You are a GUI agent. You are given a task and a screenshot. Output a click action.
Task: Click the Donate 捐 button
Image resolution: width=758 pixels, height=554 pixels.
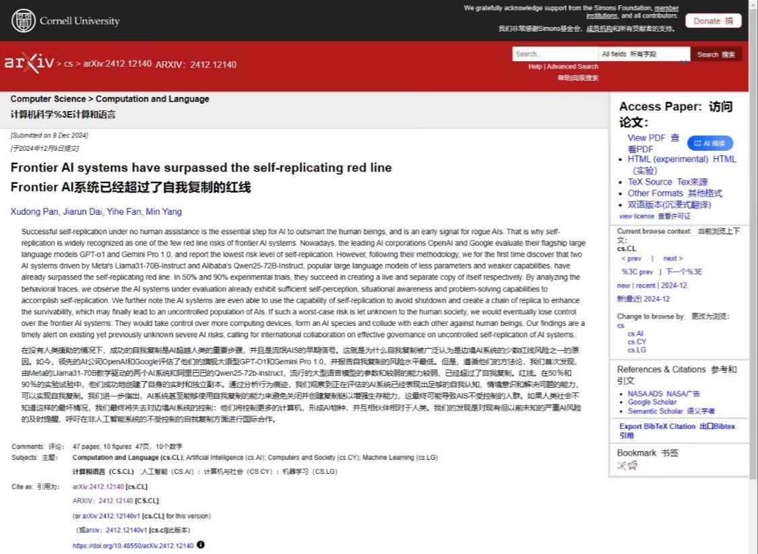tap(712, 20)
